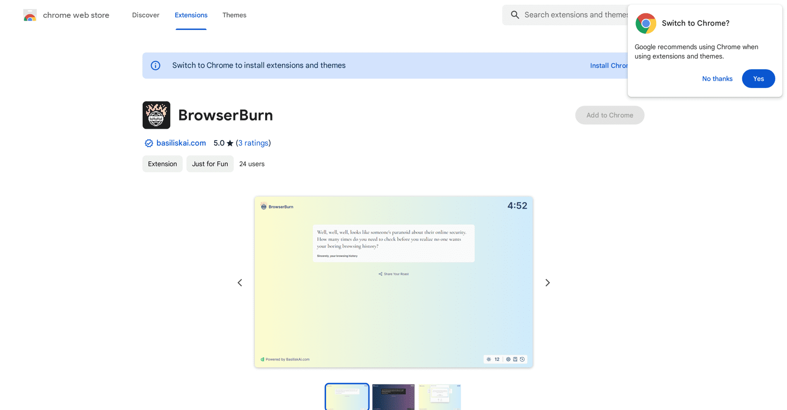Screen dimensions: 787x410
Task: Click the 24 users text
Action: (x=252, y=164)
